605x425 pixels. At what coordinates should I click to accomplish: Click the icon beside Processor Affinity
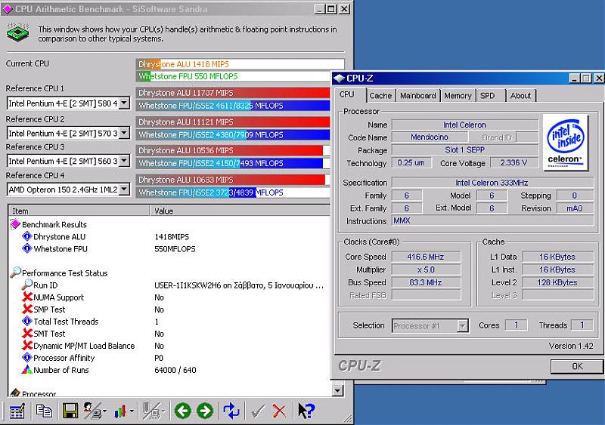tap(26, 357)
